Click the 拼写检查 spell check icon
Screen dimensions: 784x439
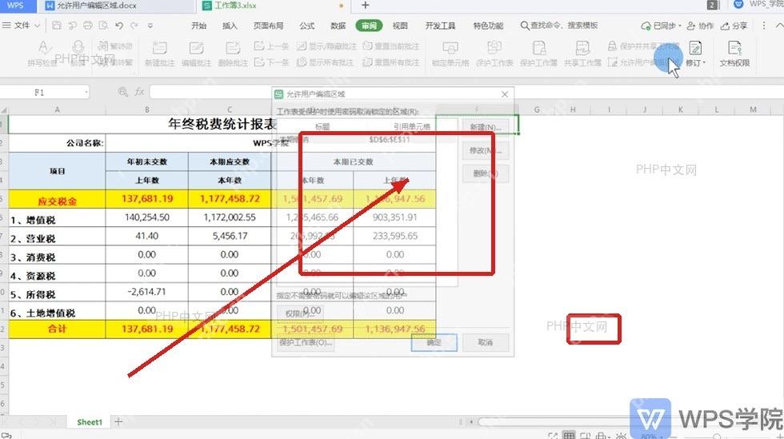coord(43,48)
